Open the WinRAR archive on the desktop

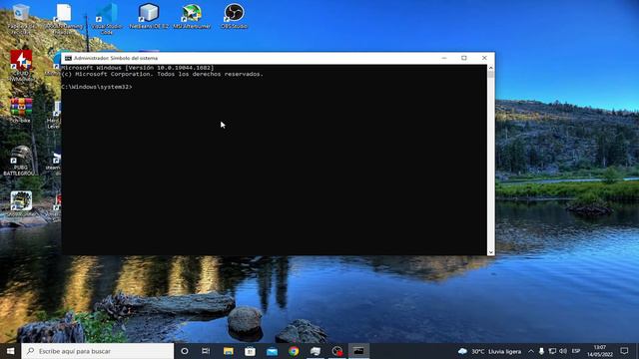pyautogui.click(x=21, y=110)
